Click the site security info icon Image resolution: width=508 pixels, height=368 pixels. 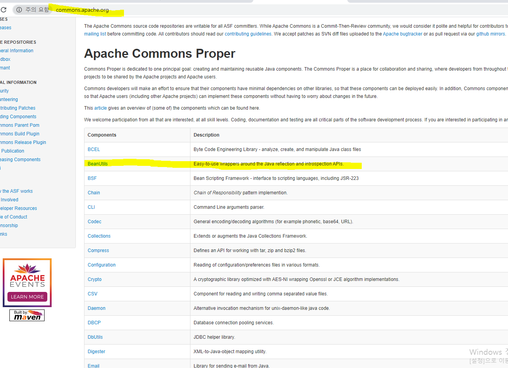pos(19,10)
